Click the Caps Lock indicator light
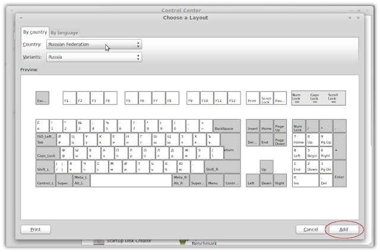This screenshot has height=252, width=380. tap(314, 98)
